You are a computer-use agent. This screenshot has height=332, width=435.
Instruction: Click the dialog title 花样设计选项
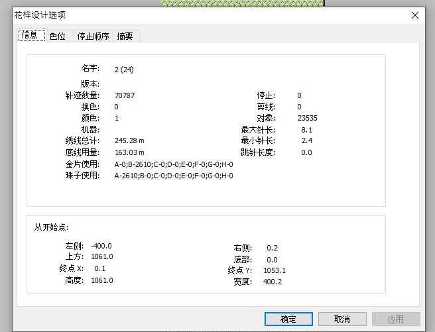click(40, 15)
